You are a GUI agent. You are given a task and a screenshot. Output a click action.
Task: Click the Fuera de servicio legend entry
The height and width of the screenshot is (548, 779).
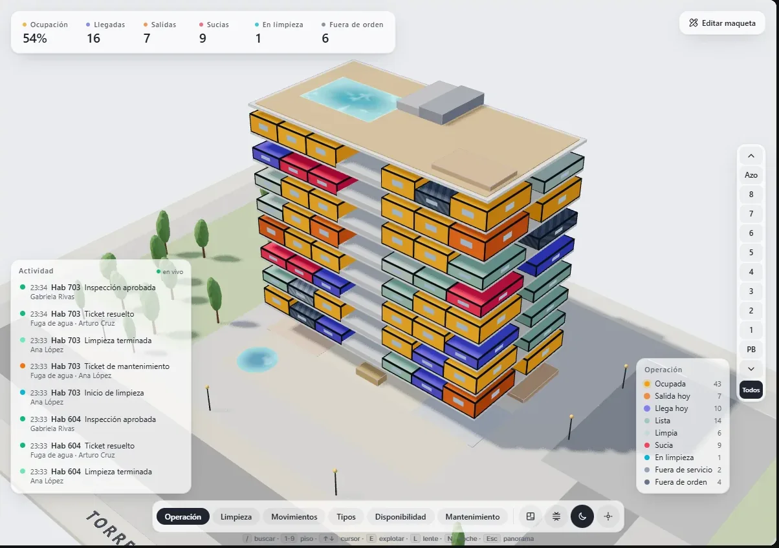coord(683,470)
